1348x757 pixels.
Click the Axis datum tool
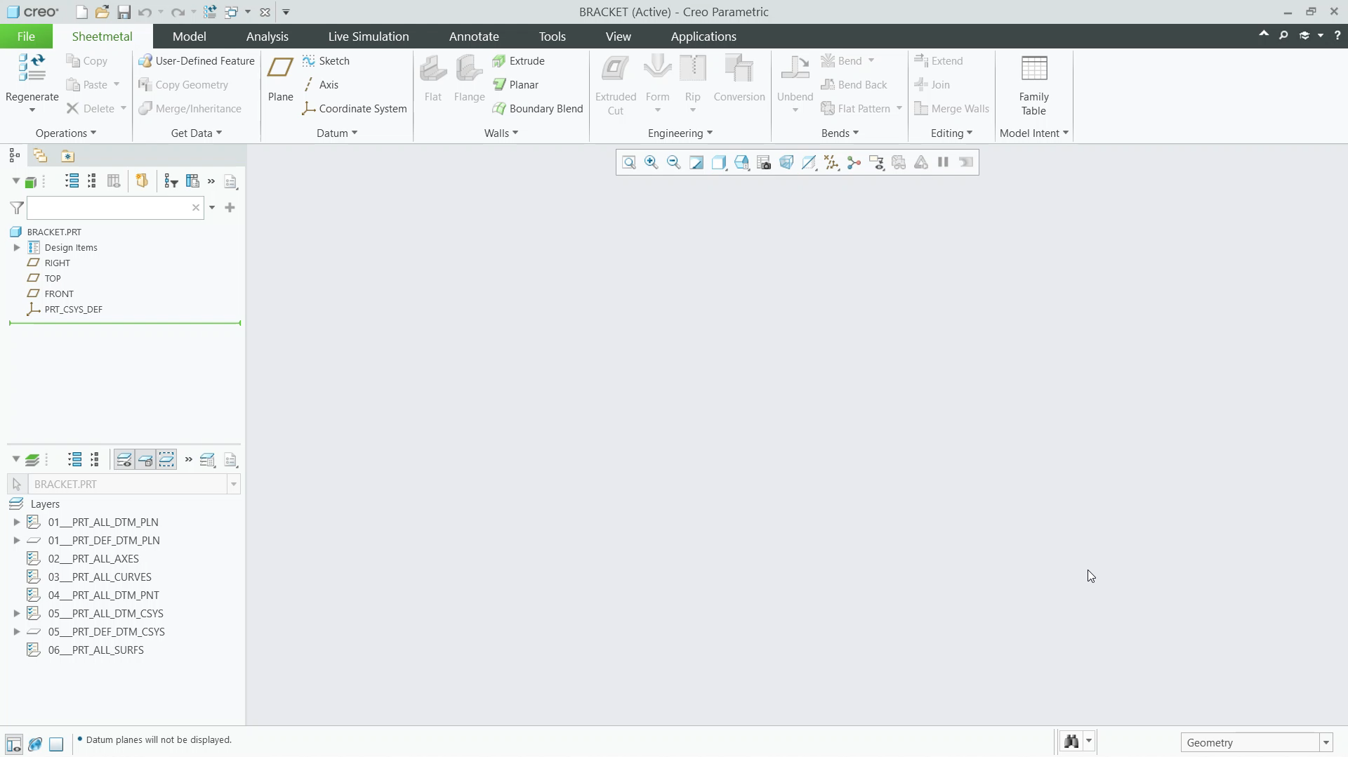[322, 85]
